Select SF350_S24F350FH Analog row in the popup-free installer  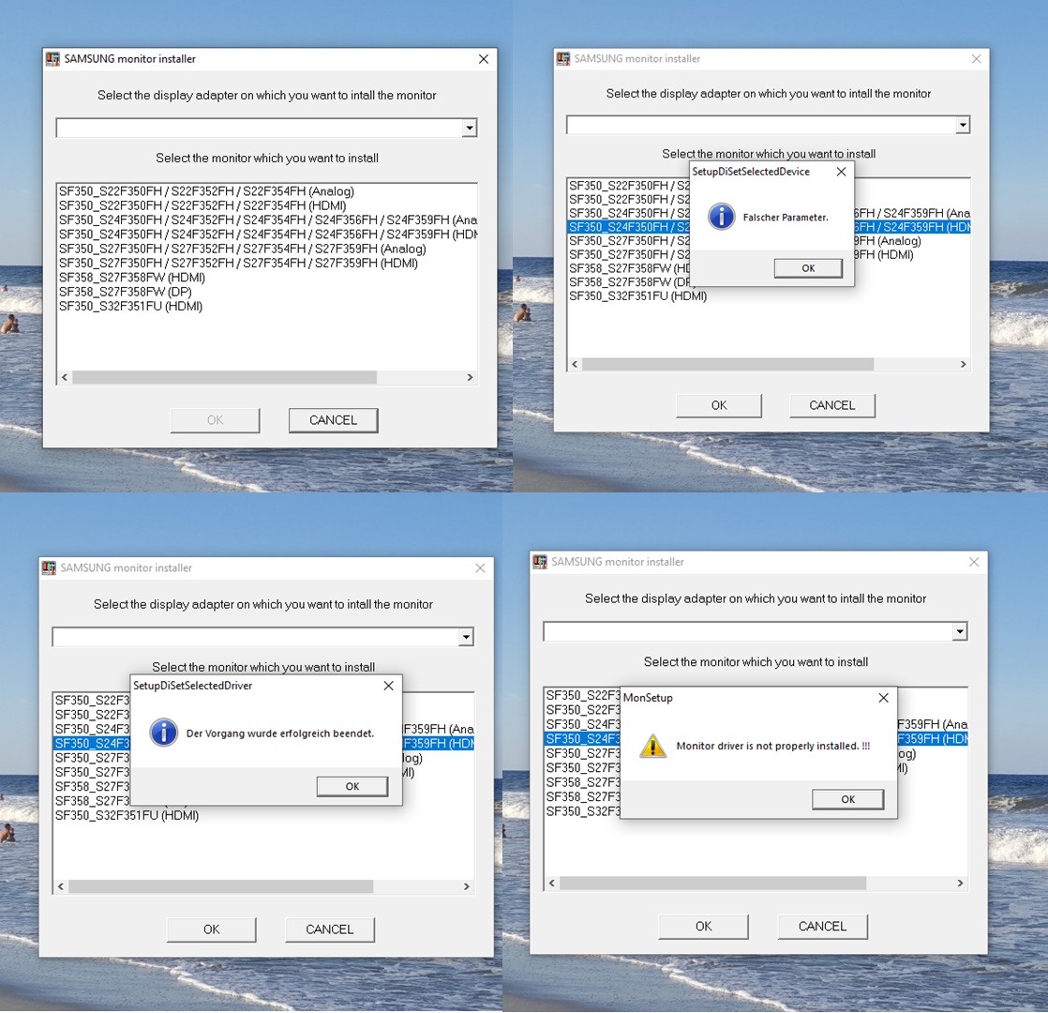click(x=268, y=220)
